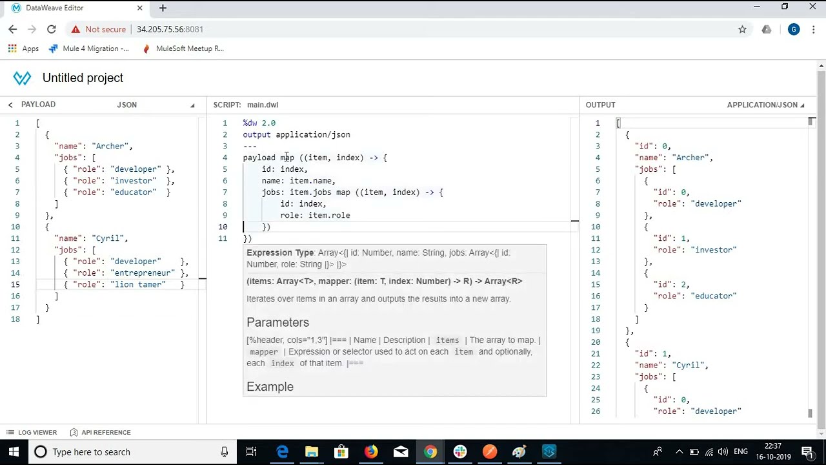Open the API REFERENCE tab
The width and height of the screenshot is (826, 465).
pos(100,433)
